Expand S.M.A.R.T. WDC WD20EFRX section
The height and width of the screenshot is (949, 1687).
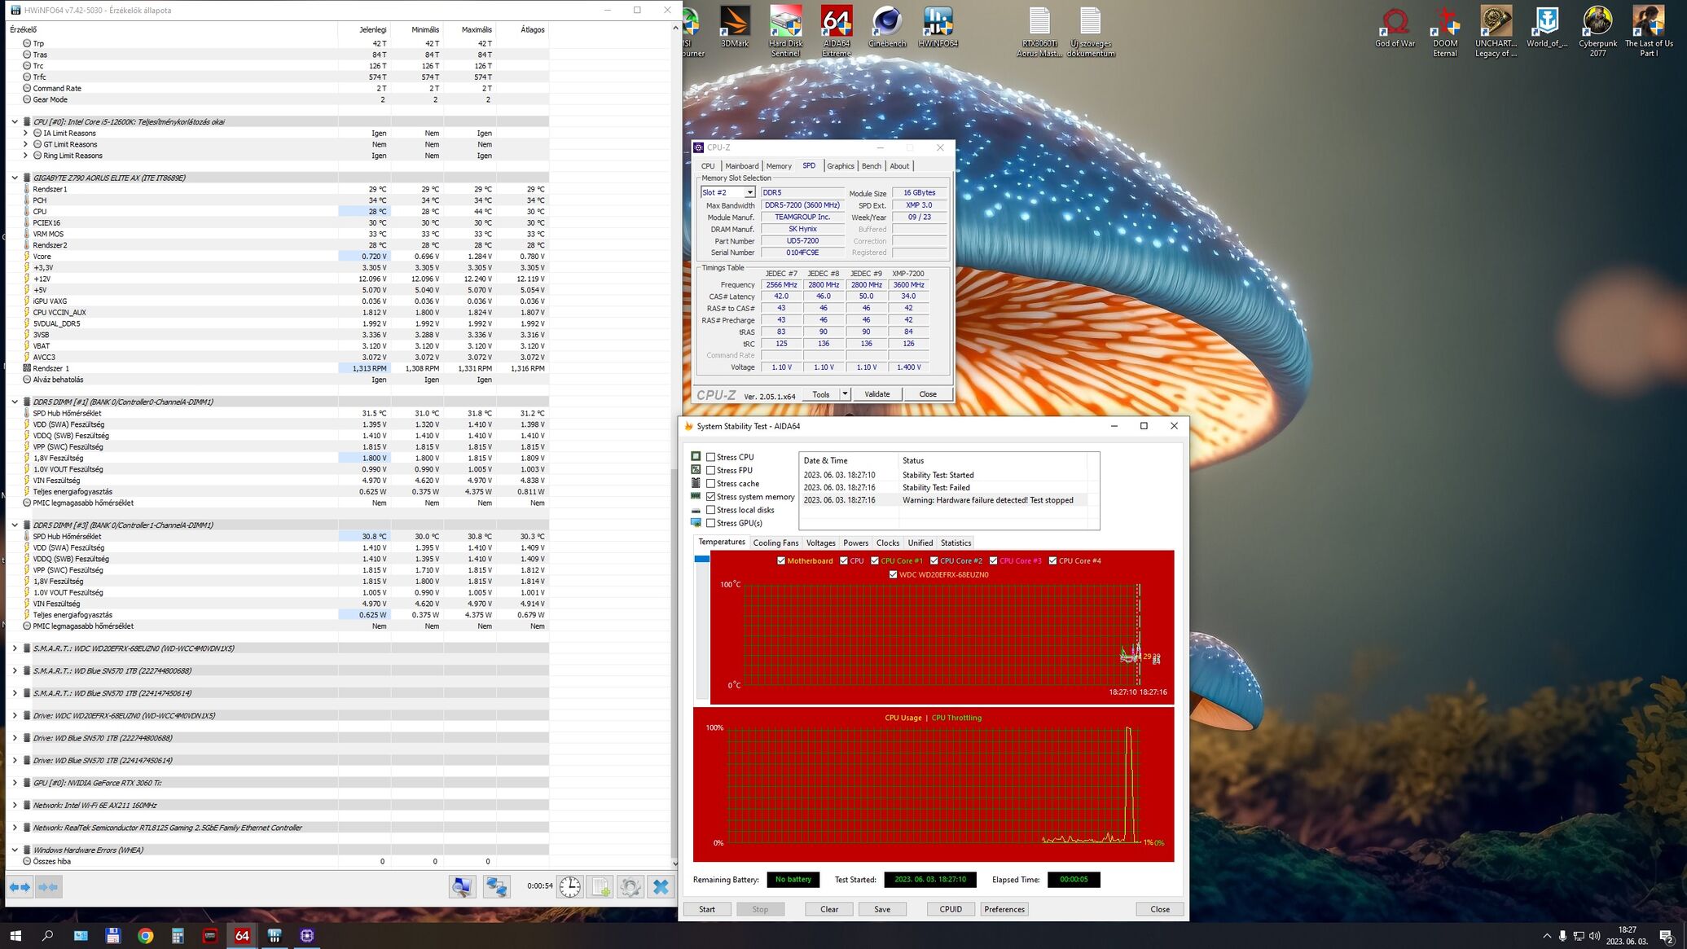click(x=15, y=648)
